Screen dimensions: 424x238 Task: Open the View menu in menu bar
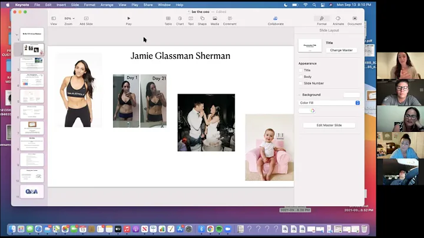coord(122,5)
